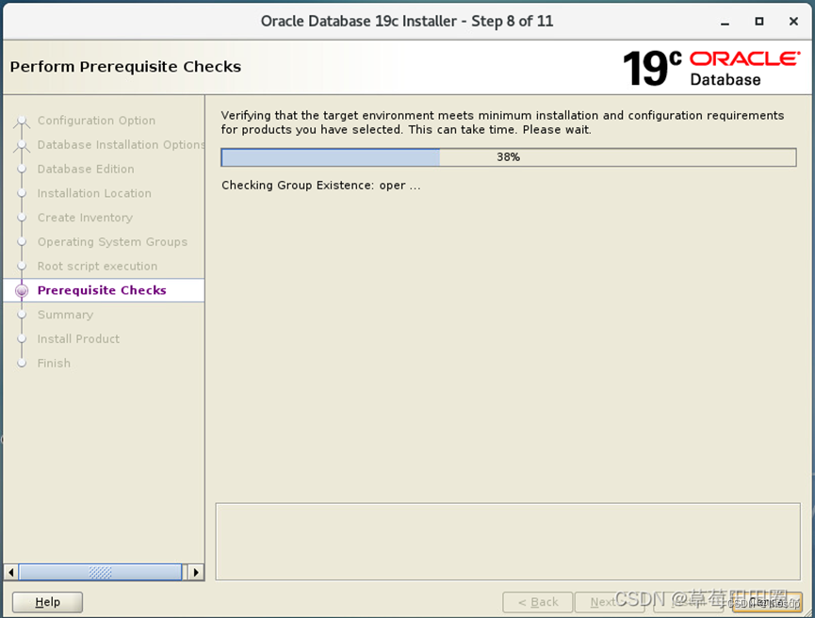Click the 'Verifying that the target environment' description
815x618 pixels.
point(502,122)
